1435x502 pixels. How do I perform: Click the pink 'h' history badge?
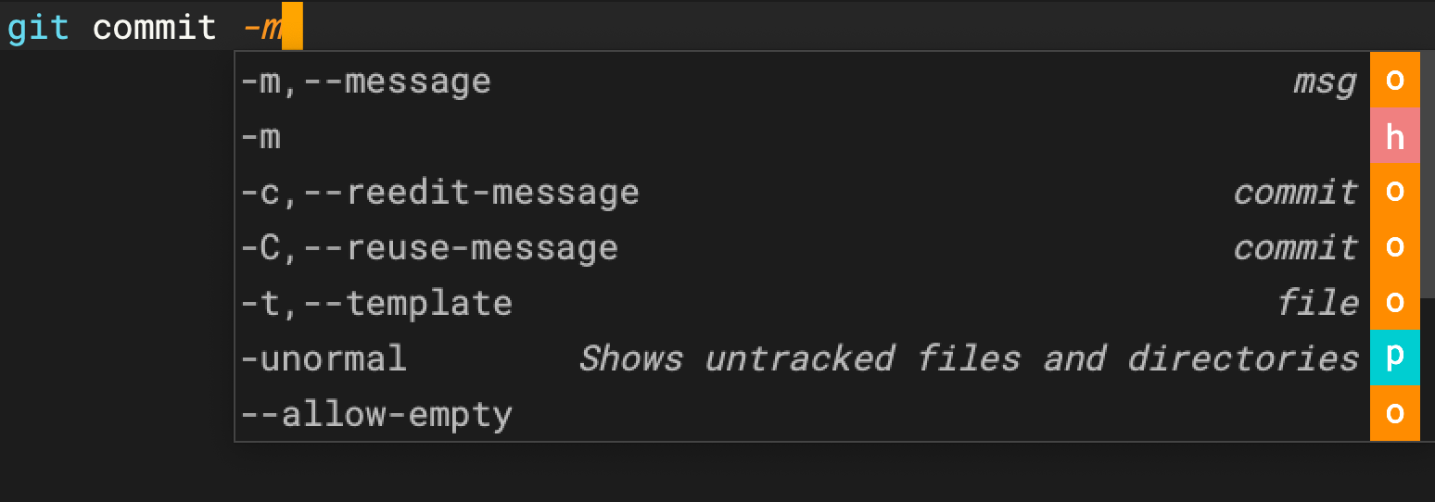point(1394,137)
